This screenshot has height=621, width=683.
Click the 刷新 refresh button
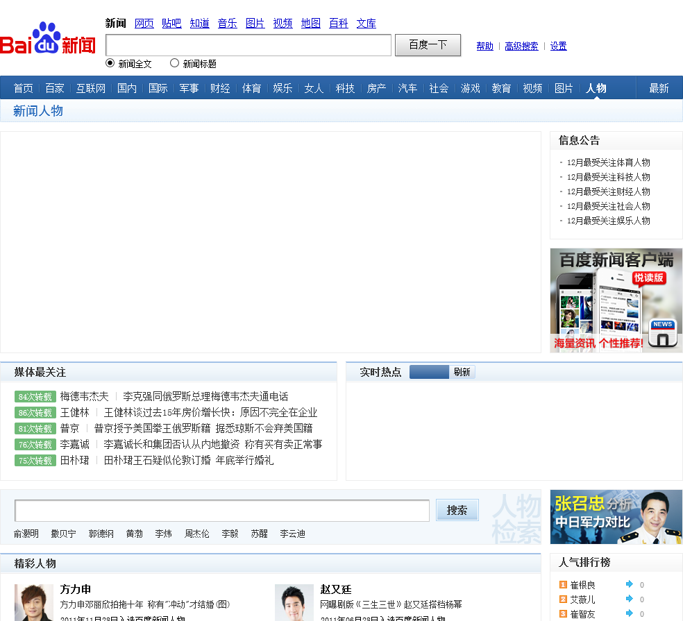pos(462,372)
